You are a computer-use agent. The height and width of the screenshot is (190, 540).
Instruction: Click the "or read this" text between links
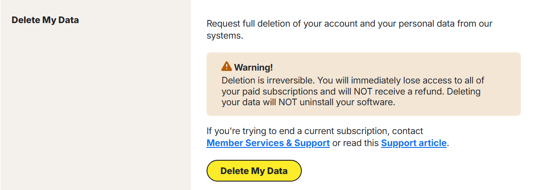(x=355, y=143)
